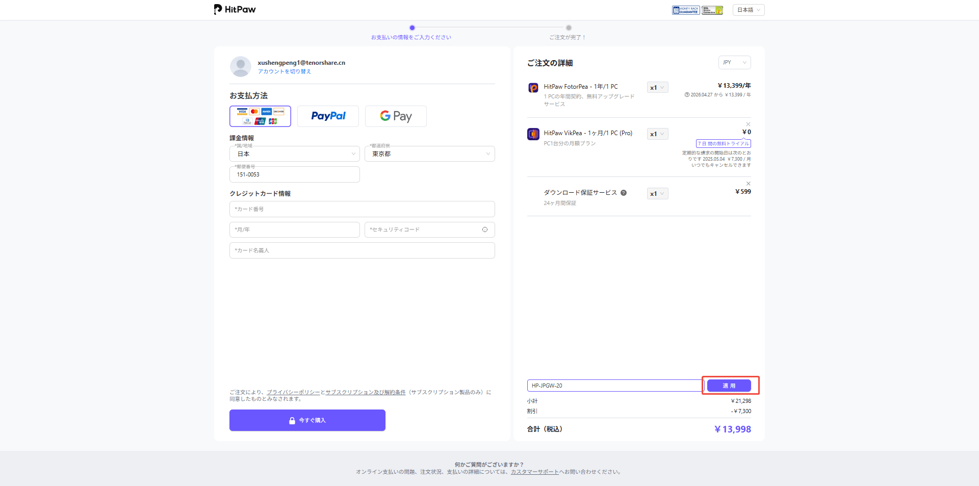Select credit card payment method
Viewport: 979px width, 486px height.
(x=260, y=116)
